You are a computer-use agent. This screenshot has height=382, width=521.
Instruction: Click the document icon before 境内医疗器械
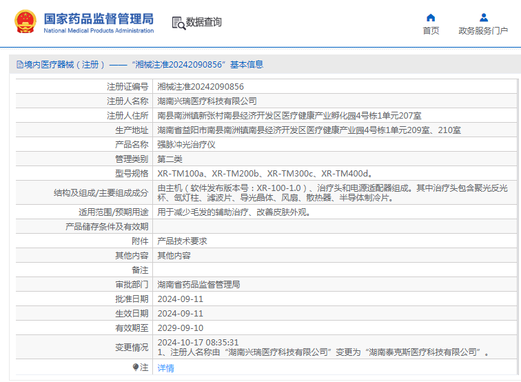20,65
